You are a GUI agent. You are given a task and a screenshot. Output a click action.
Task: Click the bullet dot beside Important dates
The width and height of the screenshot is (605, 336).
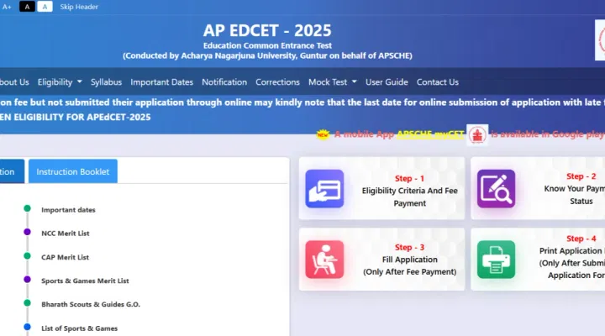point(27,208)
